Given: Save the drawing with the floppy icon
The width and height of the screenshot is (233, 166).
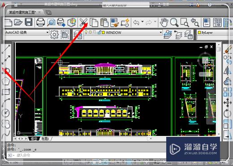Looking at the screenshot, I should 29,22.
